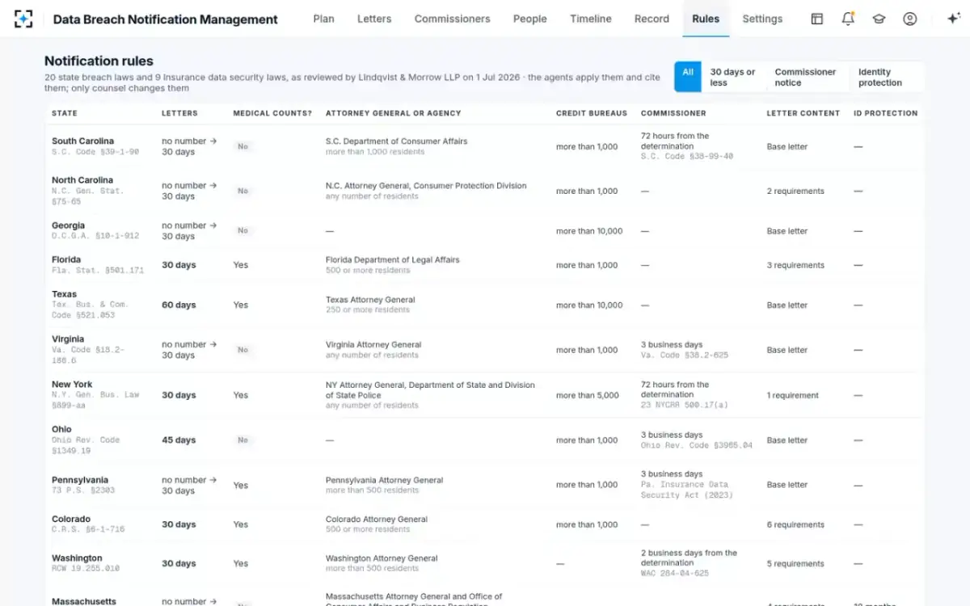Click the COMMISSIONER column header
Viewport: 970px width, 606px height.
coord(673,113)
